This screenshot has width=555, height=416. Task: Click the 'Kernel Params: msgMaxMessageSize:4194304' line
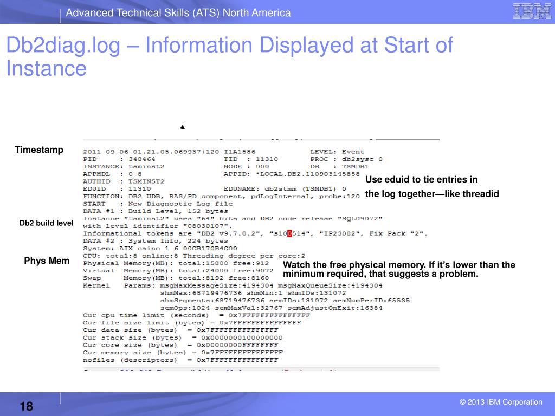coord(233,285)
